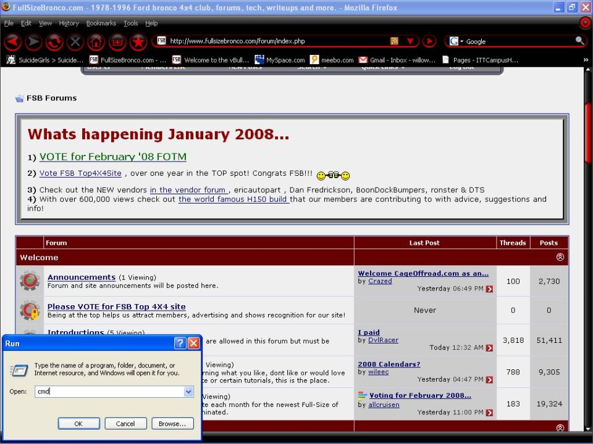Image resolution: width=593 pixels, height=444 pixels.
Task: Open the meebo.com bookmark
Action: point(332,60)
